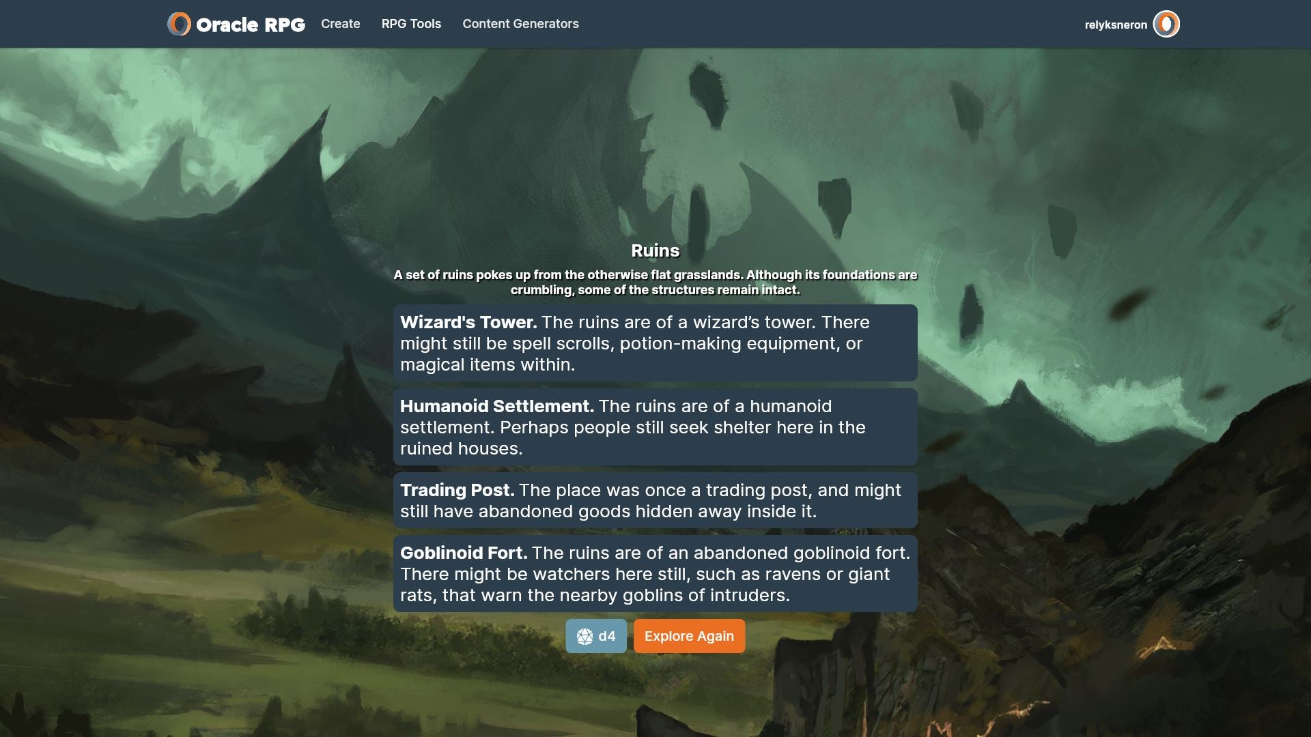Expand the Content Generators menu

point(520,24)
